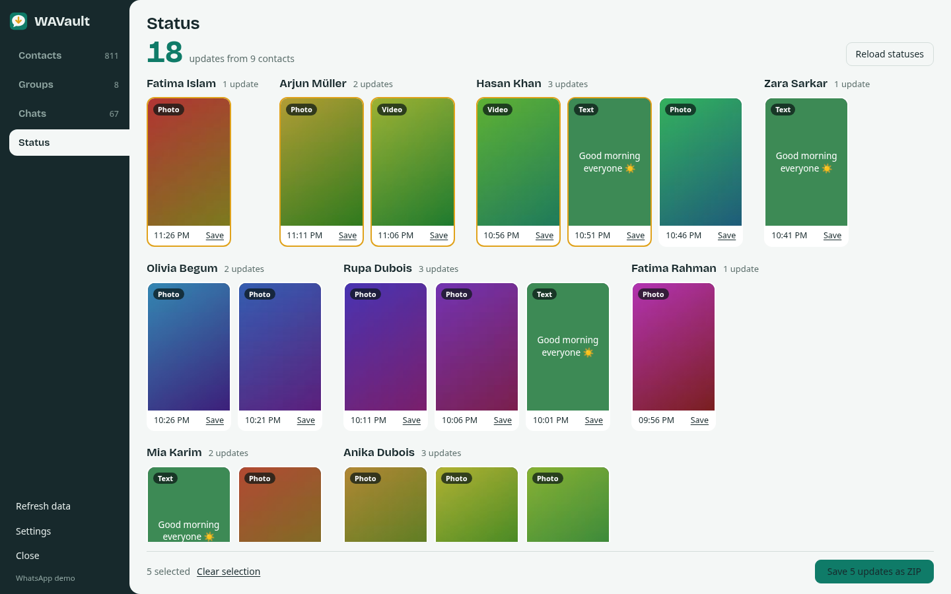Save Fatima Rahman's 09:56 PM status

coord(699,420)
